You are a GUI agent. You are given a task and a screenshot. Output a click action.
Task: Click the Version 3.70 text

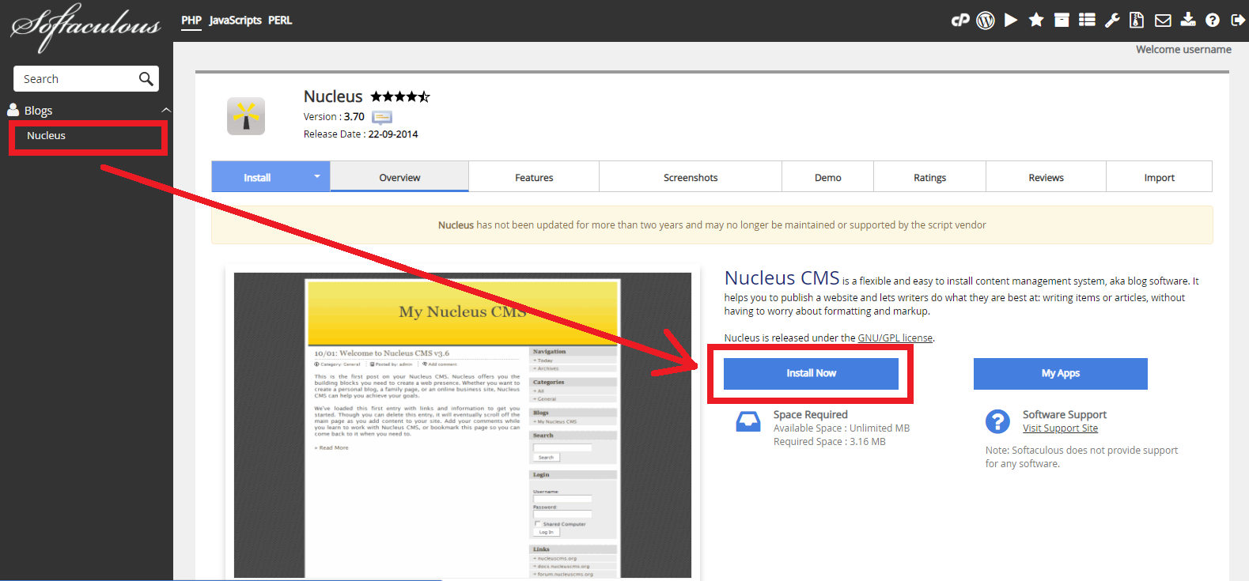tap(334, 117)
